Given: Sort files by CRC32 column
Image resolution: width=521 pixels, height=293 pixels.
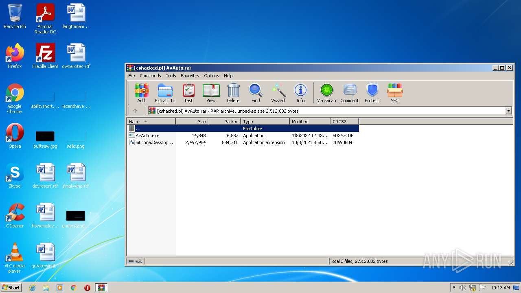Looking at the screenshot, I should point(344,121).
